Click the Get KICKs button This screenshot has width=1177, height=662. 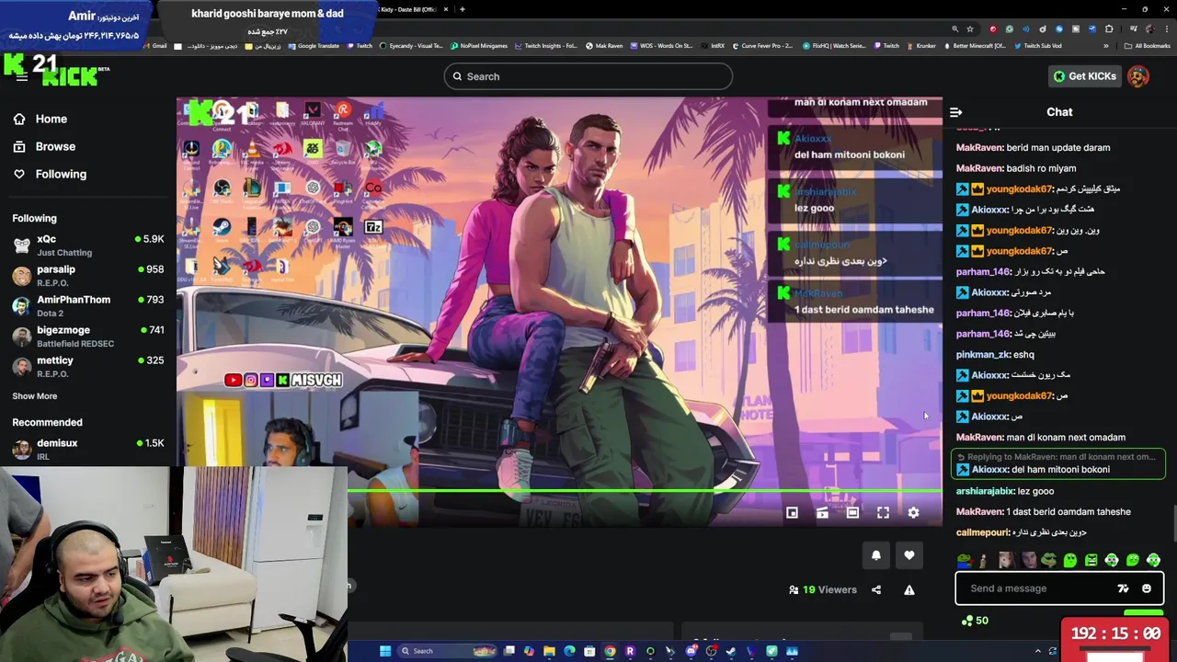(x=1084, y=76)
